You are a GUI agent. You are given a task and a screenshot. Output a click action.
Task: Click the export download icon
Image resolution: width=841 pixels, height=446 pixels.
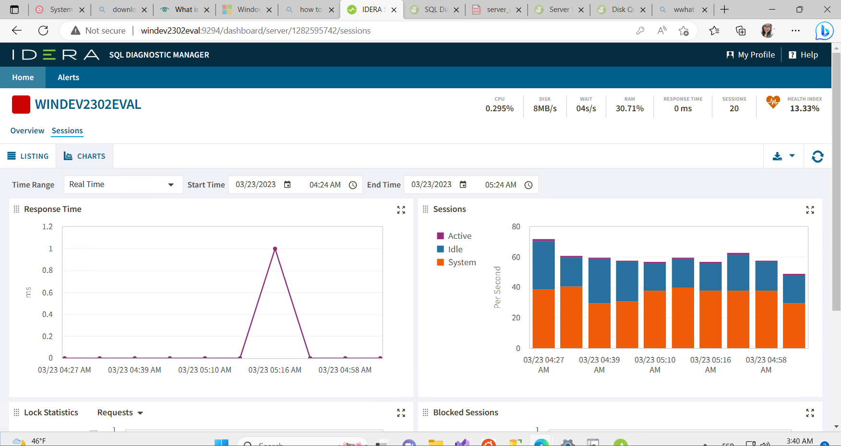tap(777, 156)
